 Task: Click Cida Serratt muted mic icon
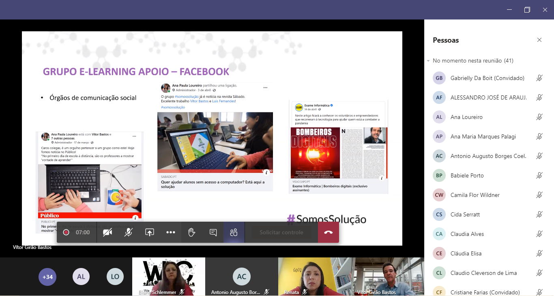point(539,214)
